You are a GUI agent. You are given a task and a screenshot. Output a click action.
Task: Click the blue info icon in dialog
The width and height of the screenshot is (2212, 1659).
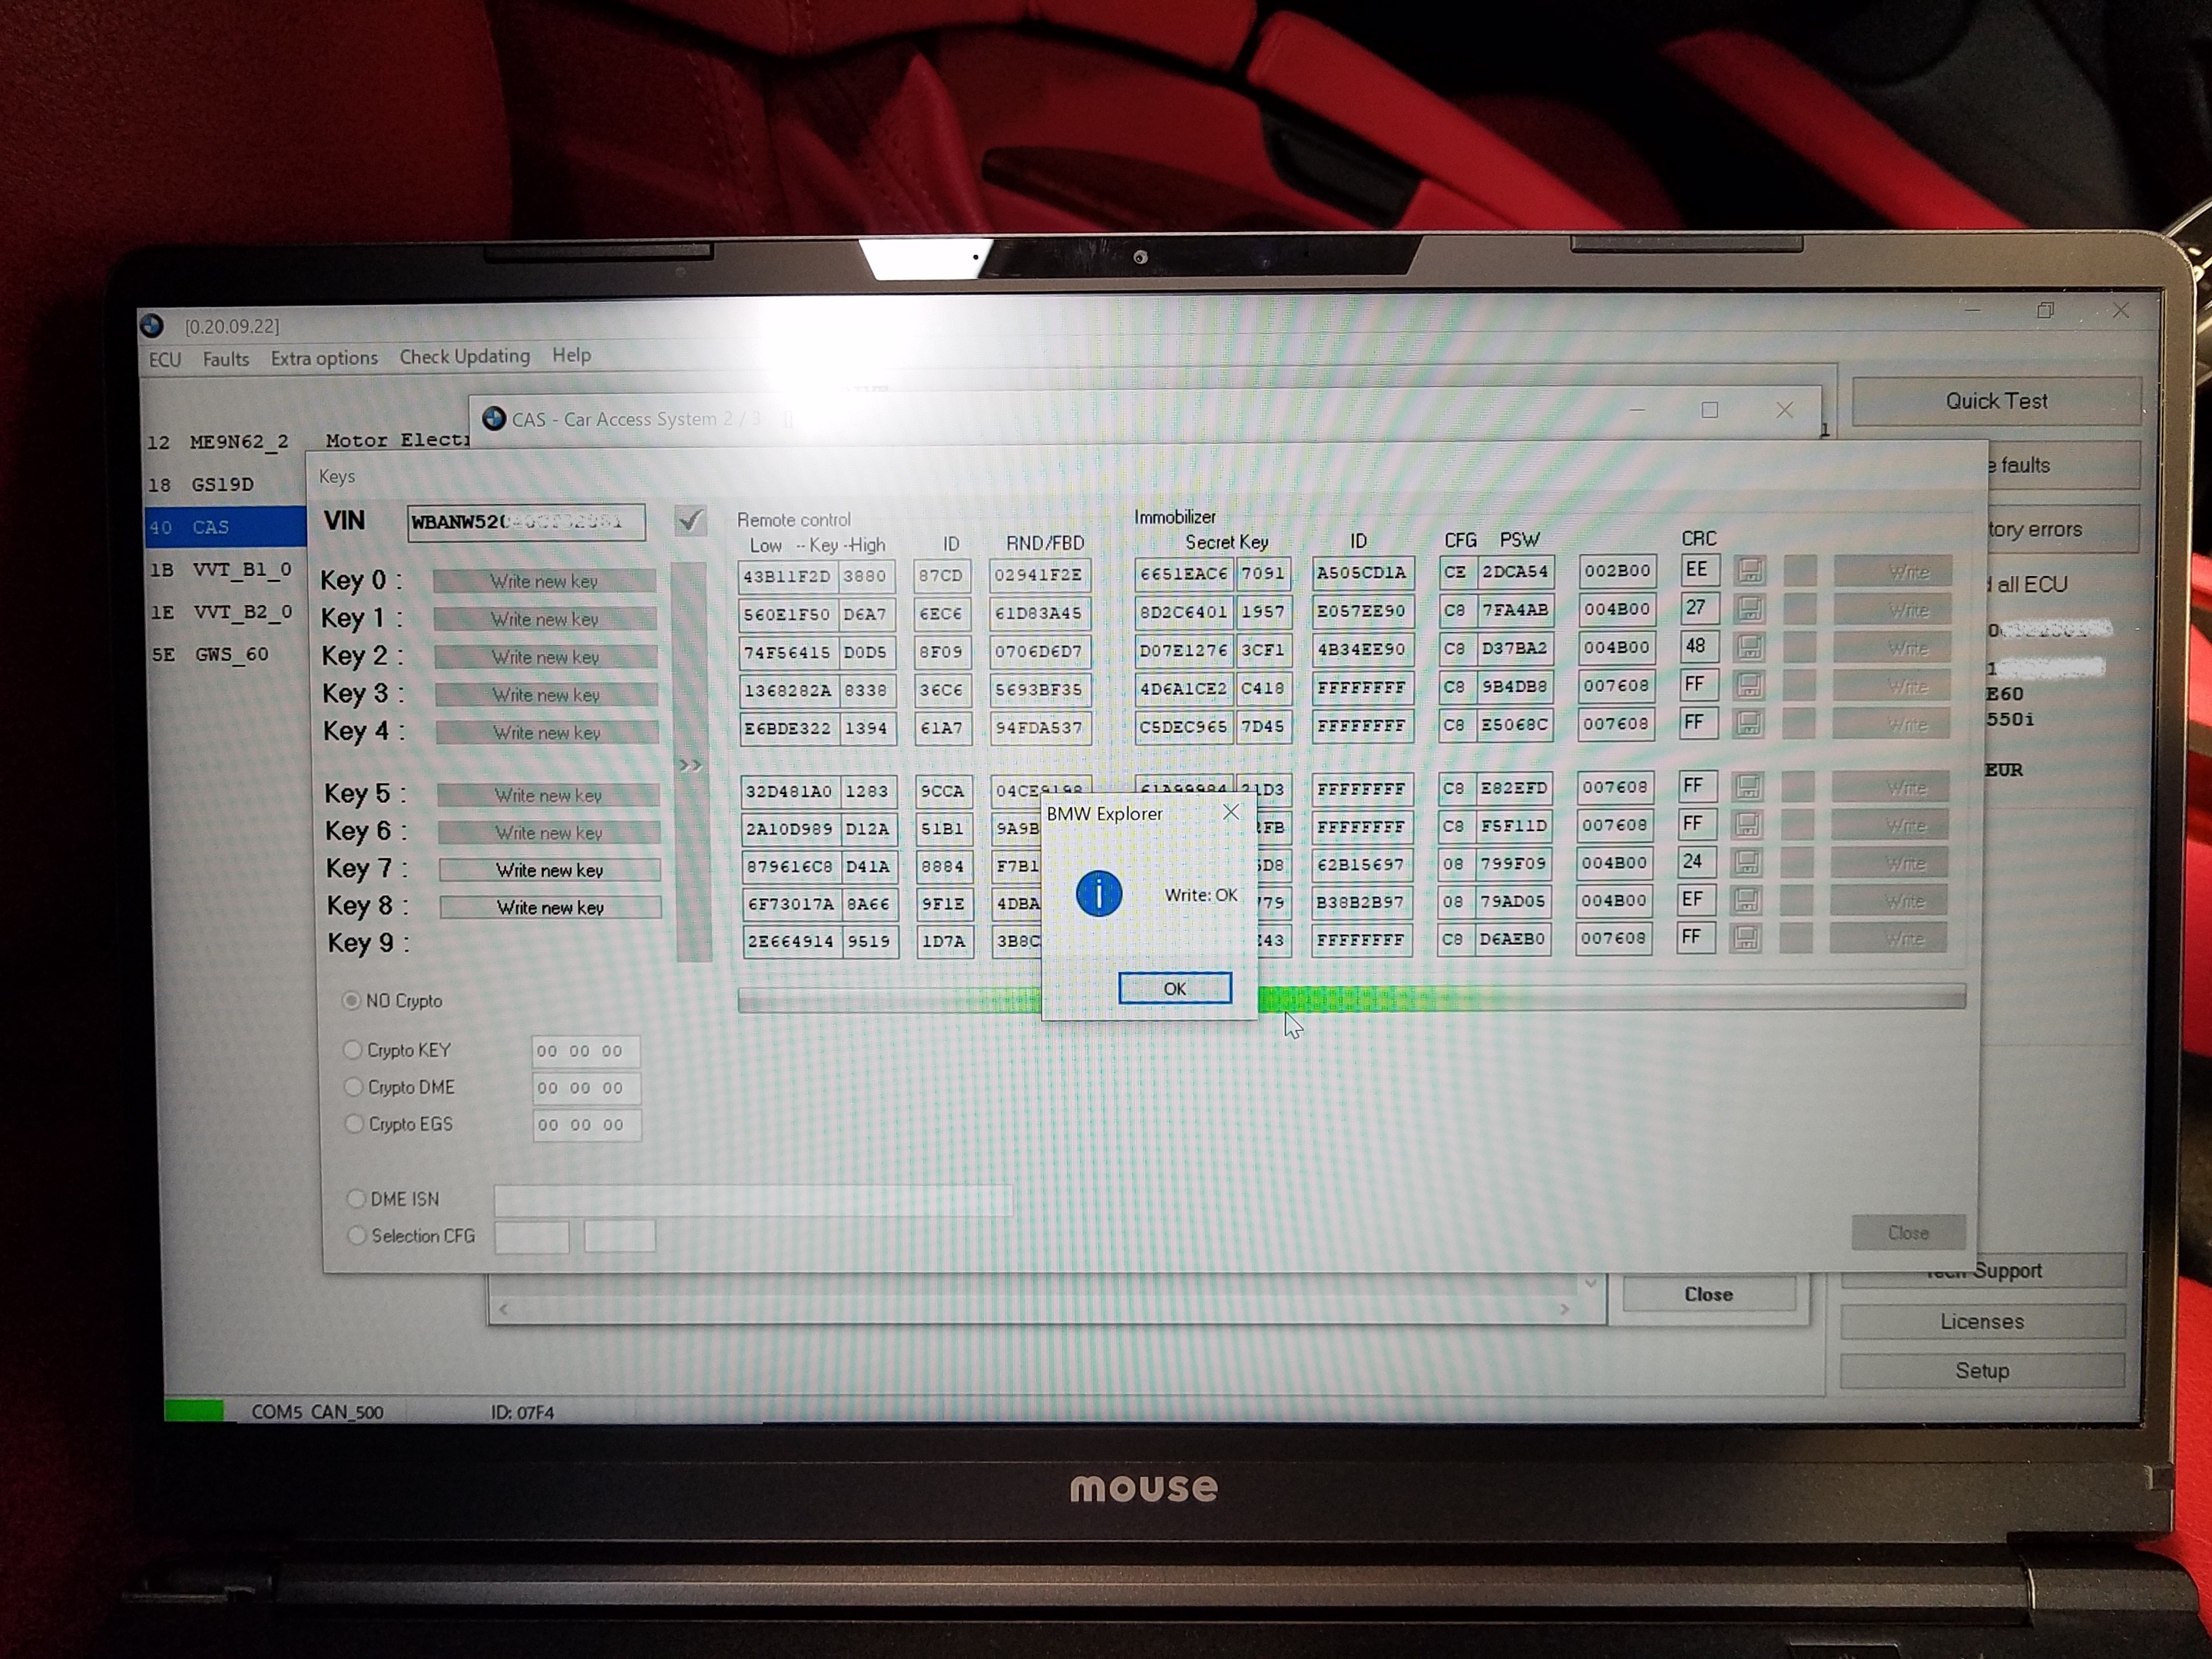[1099, 893]
